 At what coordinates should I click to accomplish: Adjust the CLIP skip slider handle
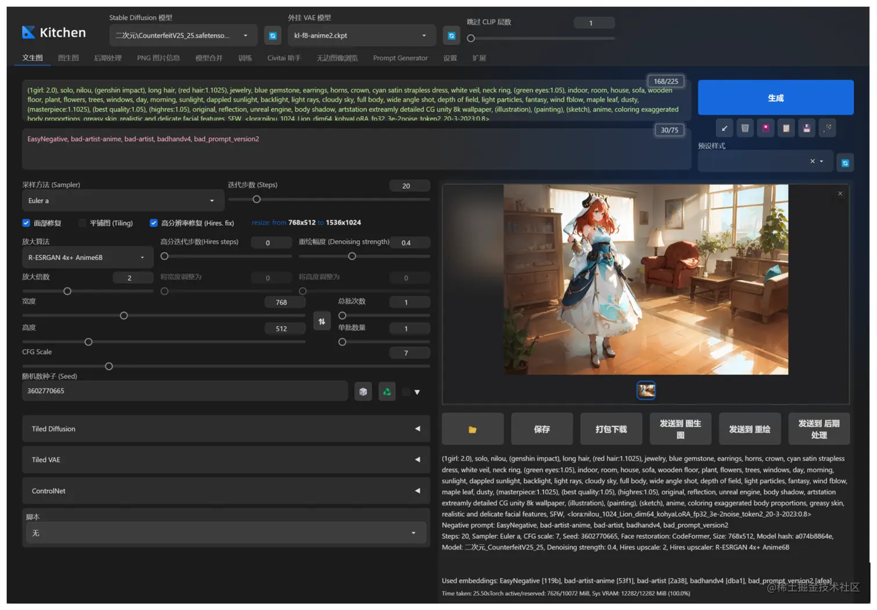click(x=471, y=38)
